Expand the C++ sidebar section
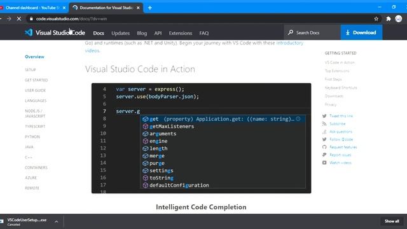 tap(29, 157)
